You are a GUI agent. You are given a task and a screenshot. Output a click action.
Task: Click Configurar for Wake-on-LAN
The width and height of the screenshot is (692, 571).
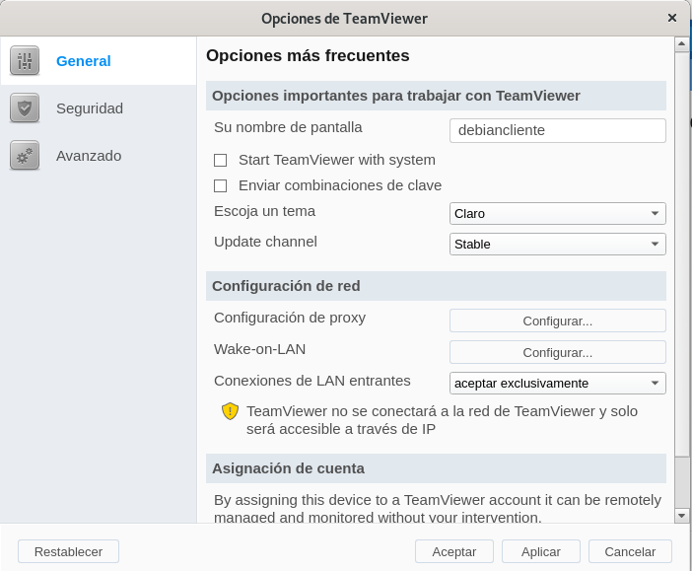(557, 352)
